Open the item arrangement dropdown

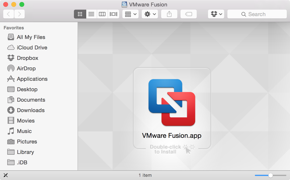pos(130,14)
